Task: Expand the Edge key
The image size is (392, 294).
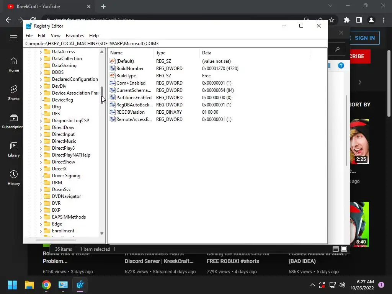Action: pos(41,224)
